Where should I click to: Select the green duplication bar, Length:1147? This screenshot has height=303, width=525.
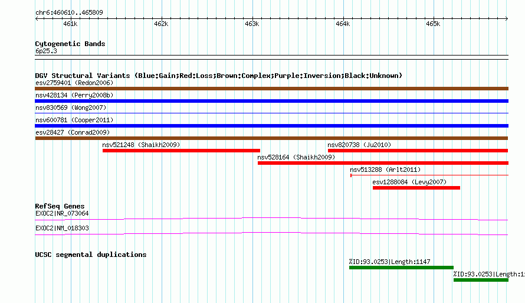click(401, 268)
